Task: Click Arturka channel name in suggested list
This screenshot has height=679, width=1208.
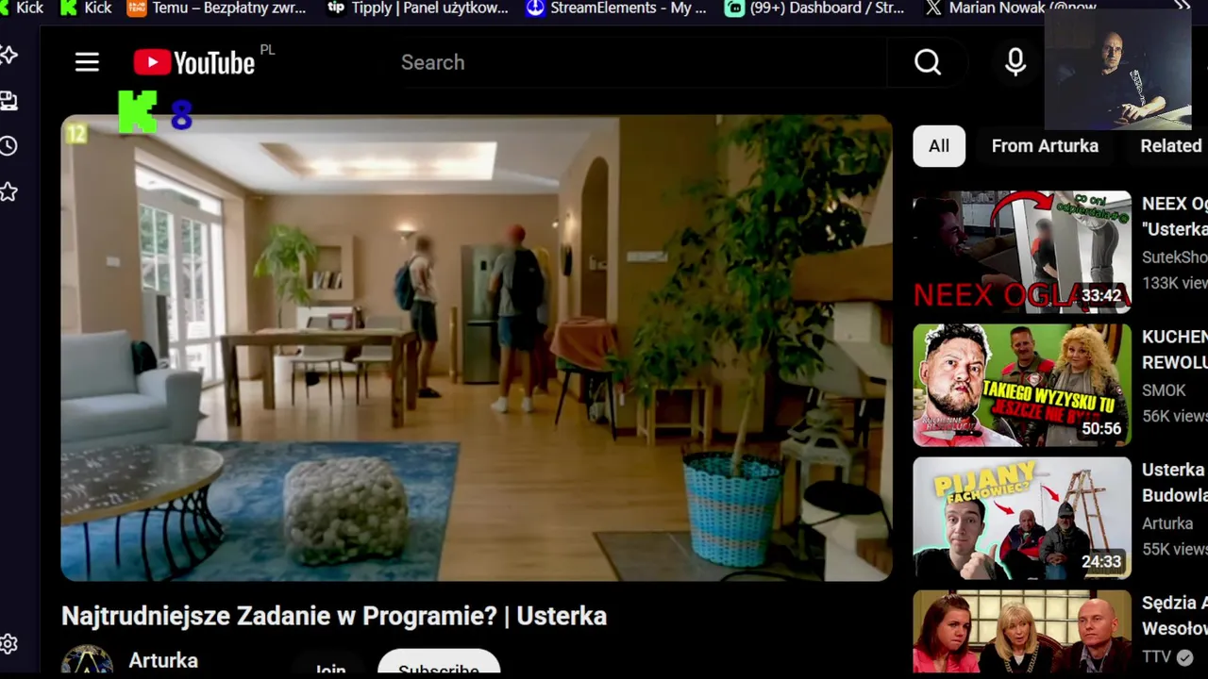Action: tap(1167, 523)
